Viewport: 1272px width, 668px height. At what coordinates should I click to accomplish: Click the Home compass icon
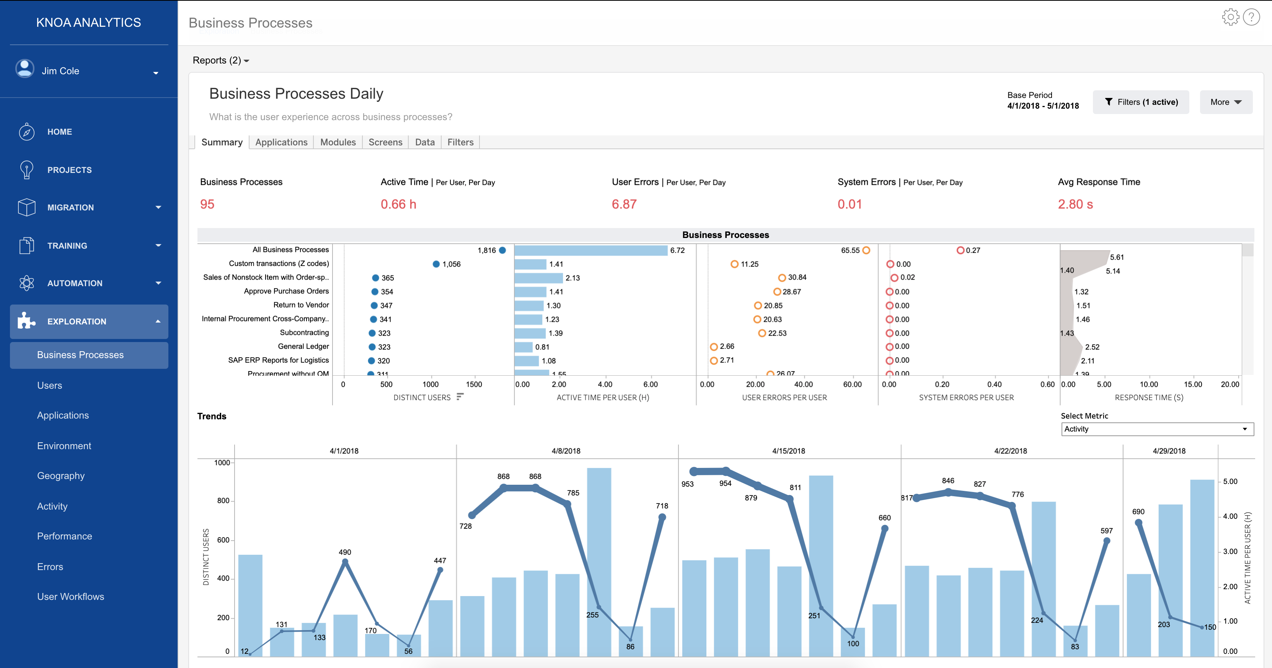[x=27, y=132]
